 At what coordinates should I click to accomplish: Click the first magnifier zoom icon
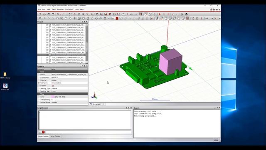[83, 14]
